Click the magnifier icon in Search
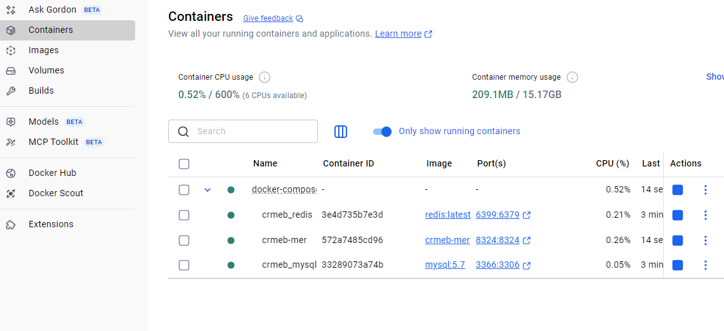The image size is (724, 331). (183, 132)
